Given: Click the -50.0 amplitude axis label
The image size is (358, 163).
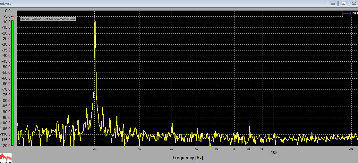Looking at the screenshot, I should click(x=7, y=67).
